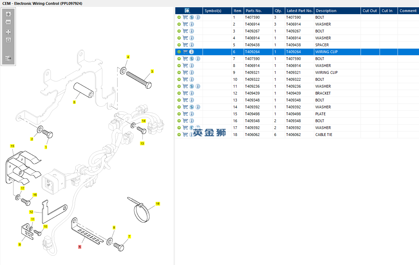Click green gear icon for item 12 BRACKET
This screenshot has height=265, width=419.
pos(179,93)
